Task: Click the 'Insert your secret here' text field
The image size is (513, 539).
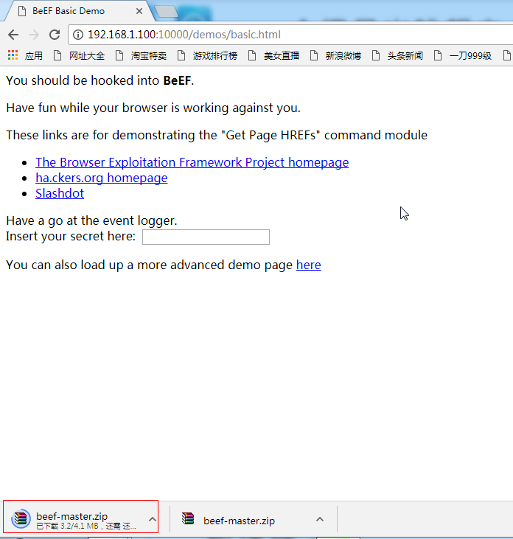Action: 206,237
